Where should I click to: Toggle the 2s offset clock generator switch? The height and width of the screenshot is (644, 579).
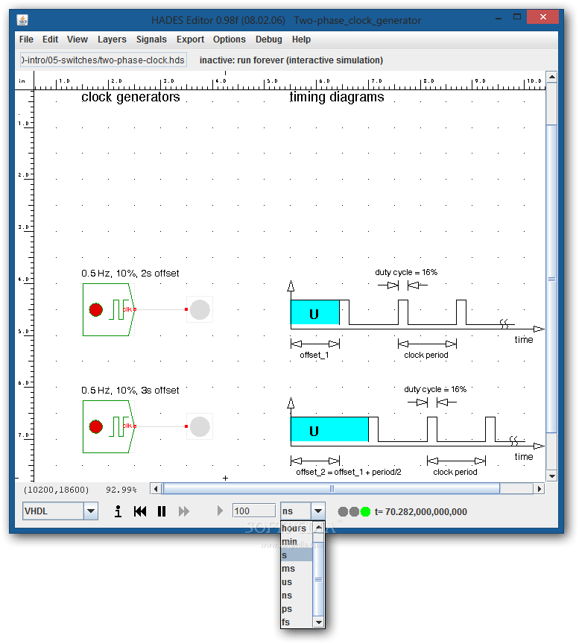pyautogui.click(x=96, y=309)
